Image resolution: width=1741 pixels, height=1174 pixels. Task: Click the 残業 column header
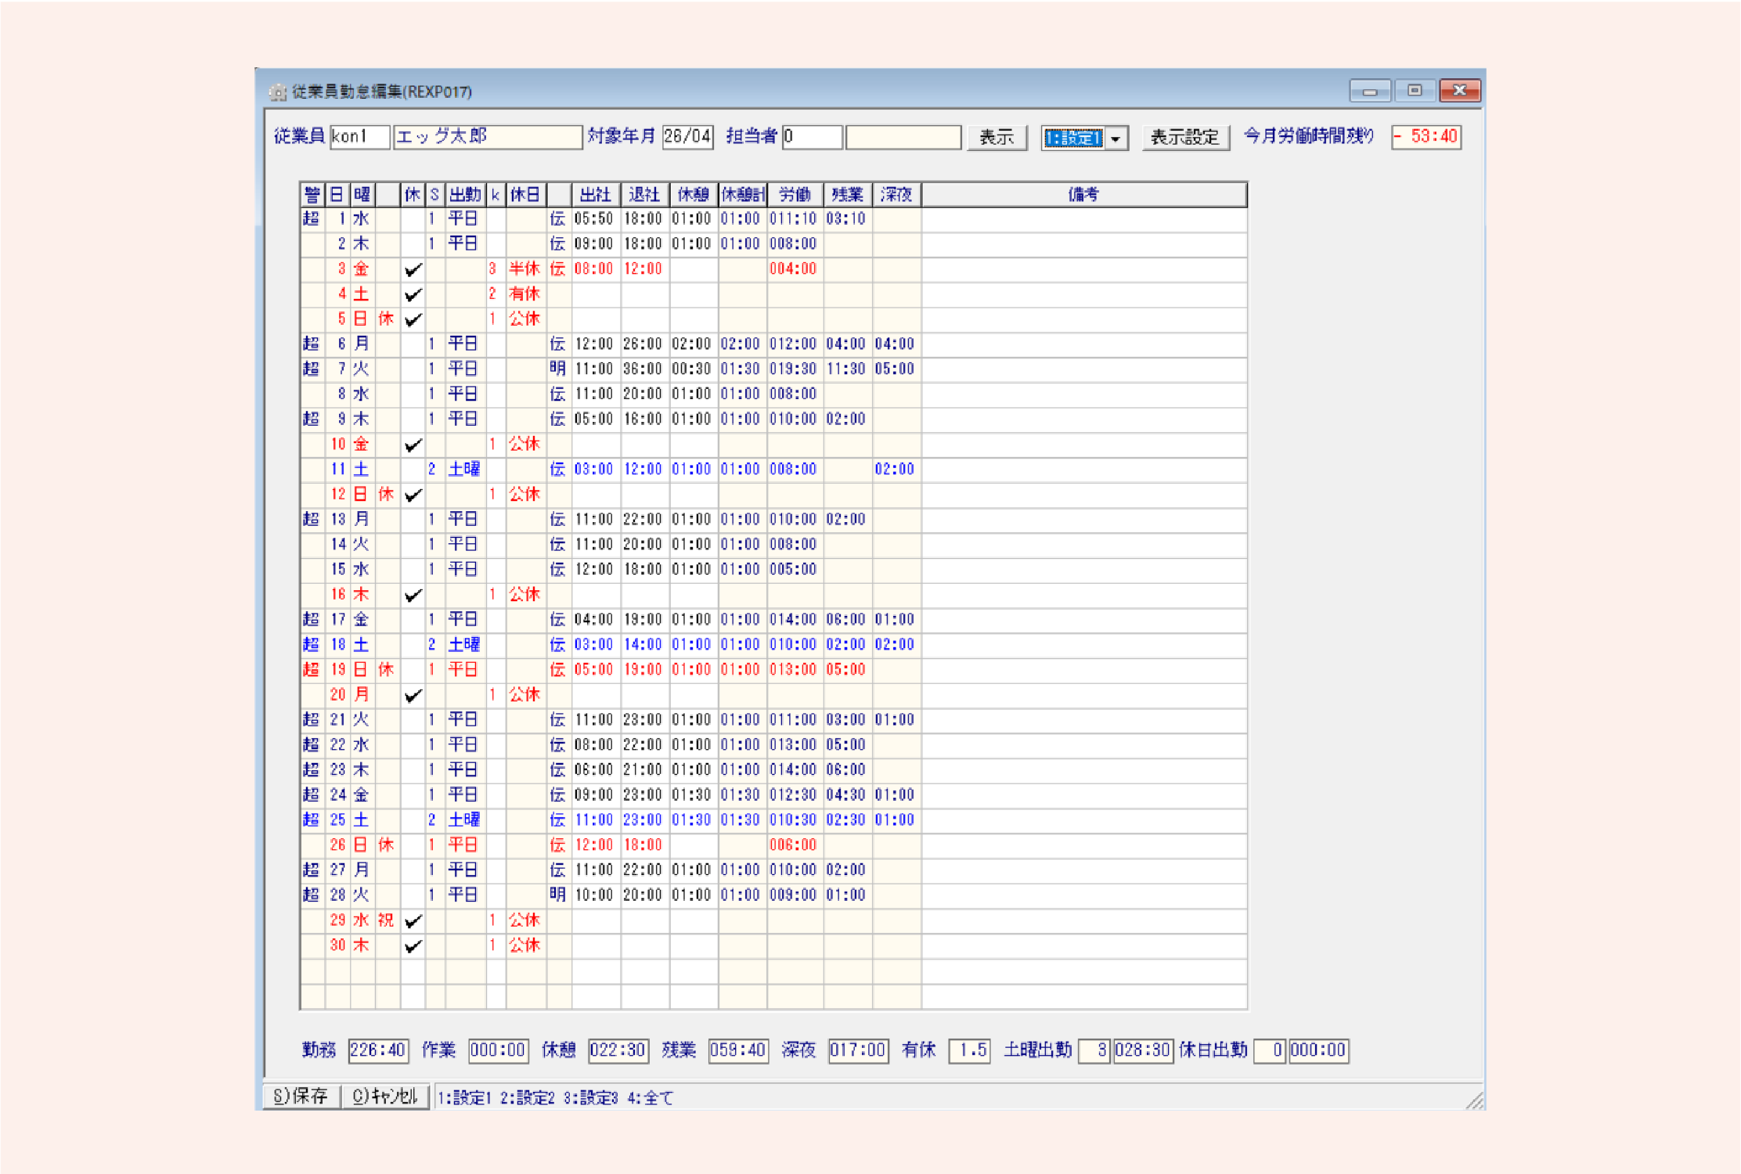click(x=848, y=194)
